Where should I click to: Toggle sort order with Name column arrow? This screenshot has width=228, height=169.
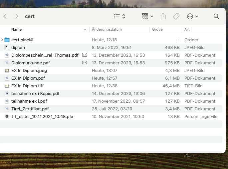(85, 29)
